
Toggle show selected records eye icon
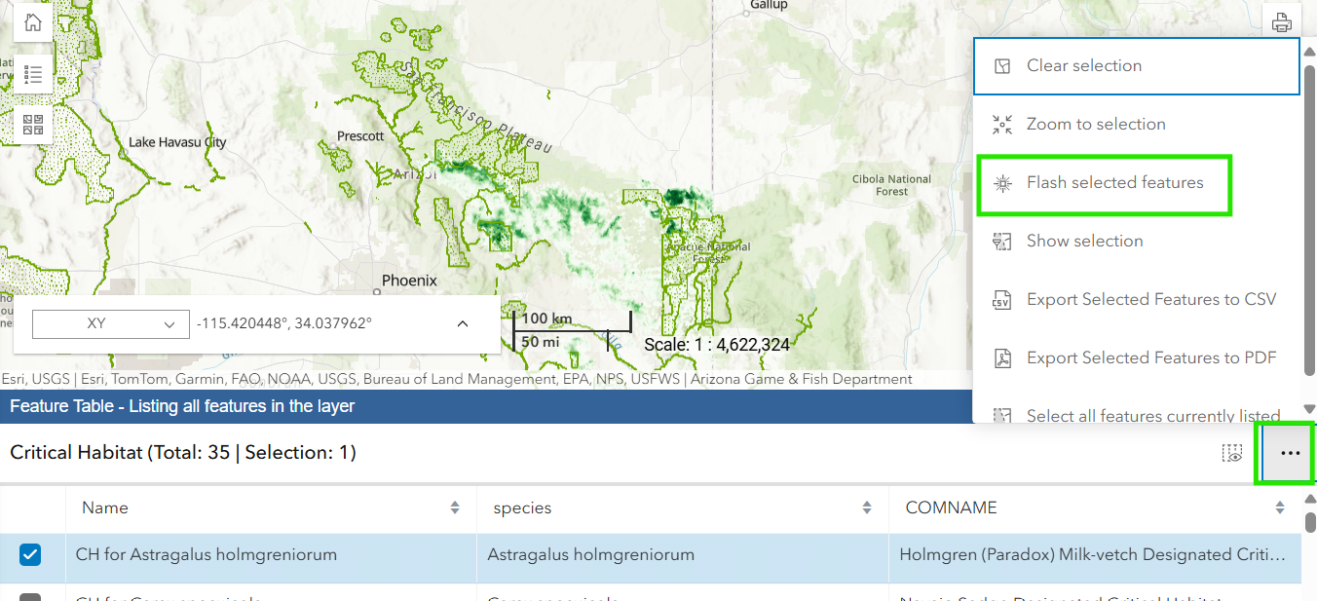point(1233,453)
